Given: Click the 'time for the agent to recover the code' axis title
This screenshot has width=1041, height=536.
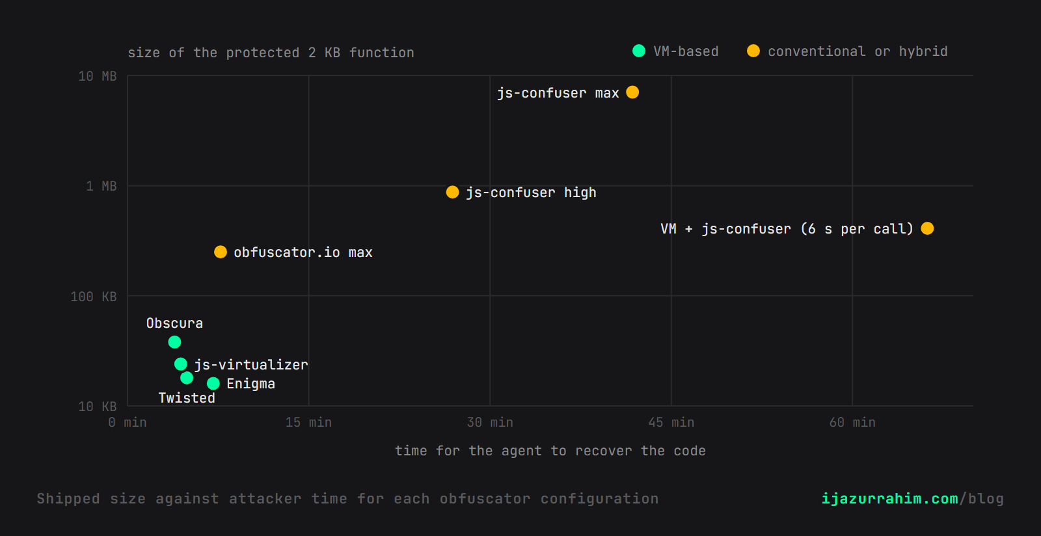Looking at the screenshot, I should (550, 451).
